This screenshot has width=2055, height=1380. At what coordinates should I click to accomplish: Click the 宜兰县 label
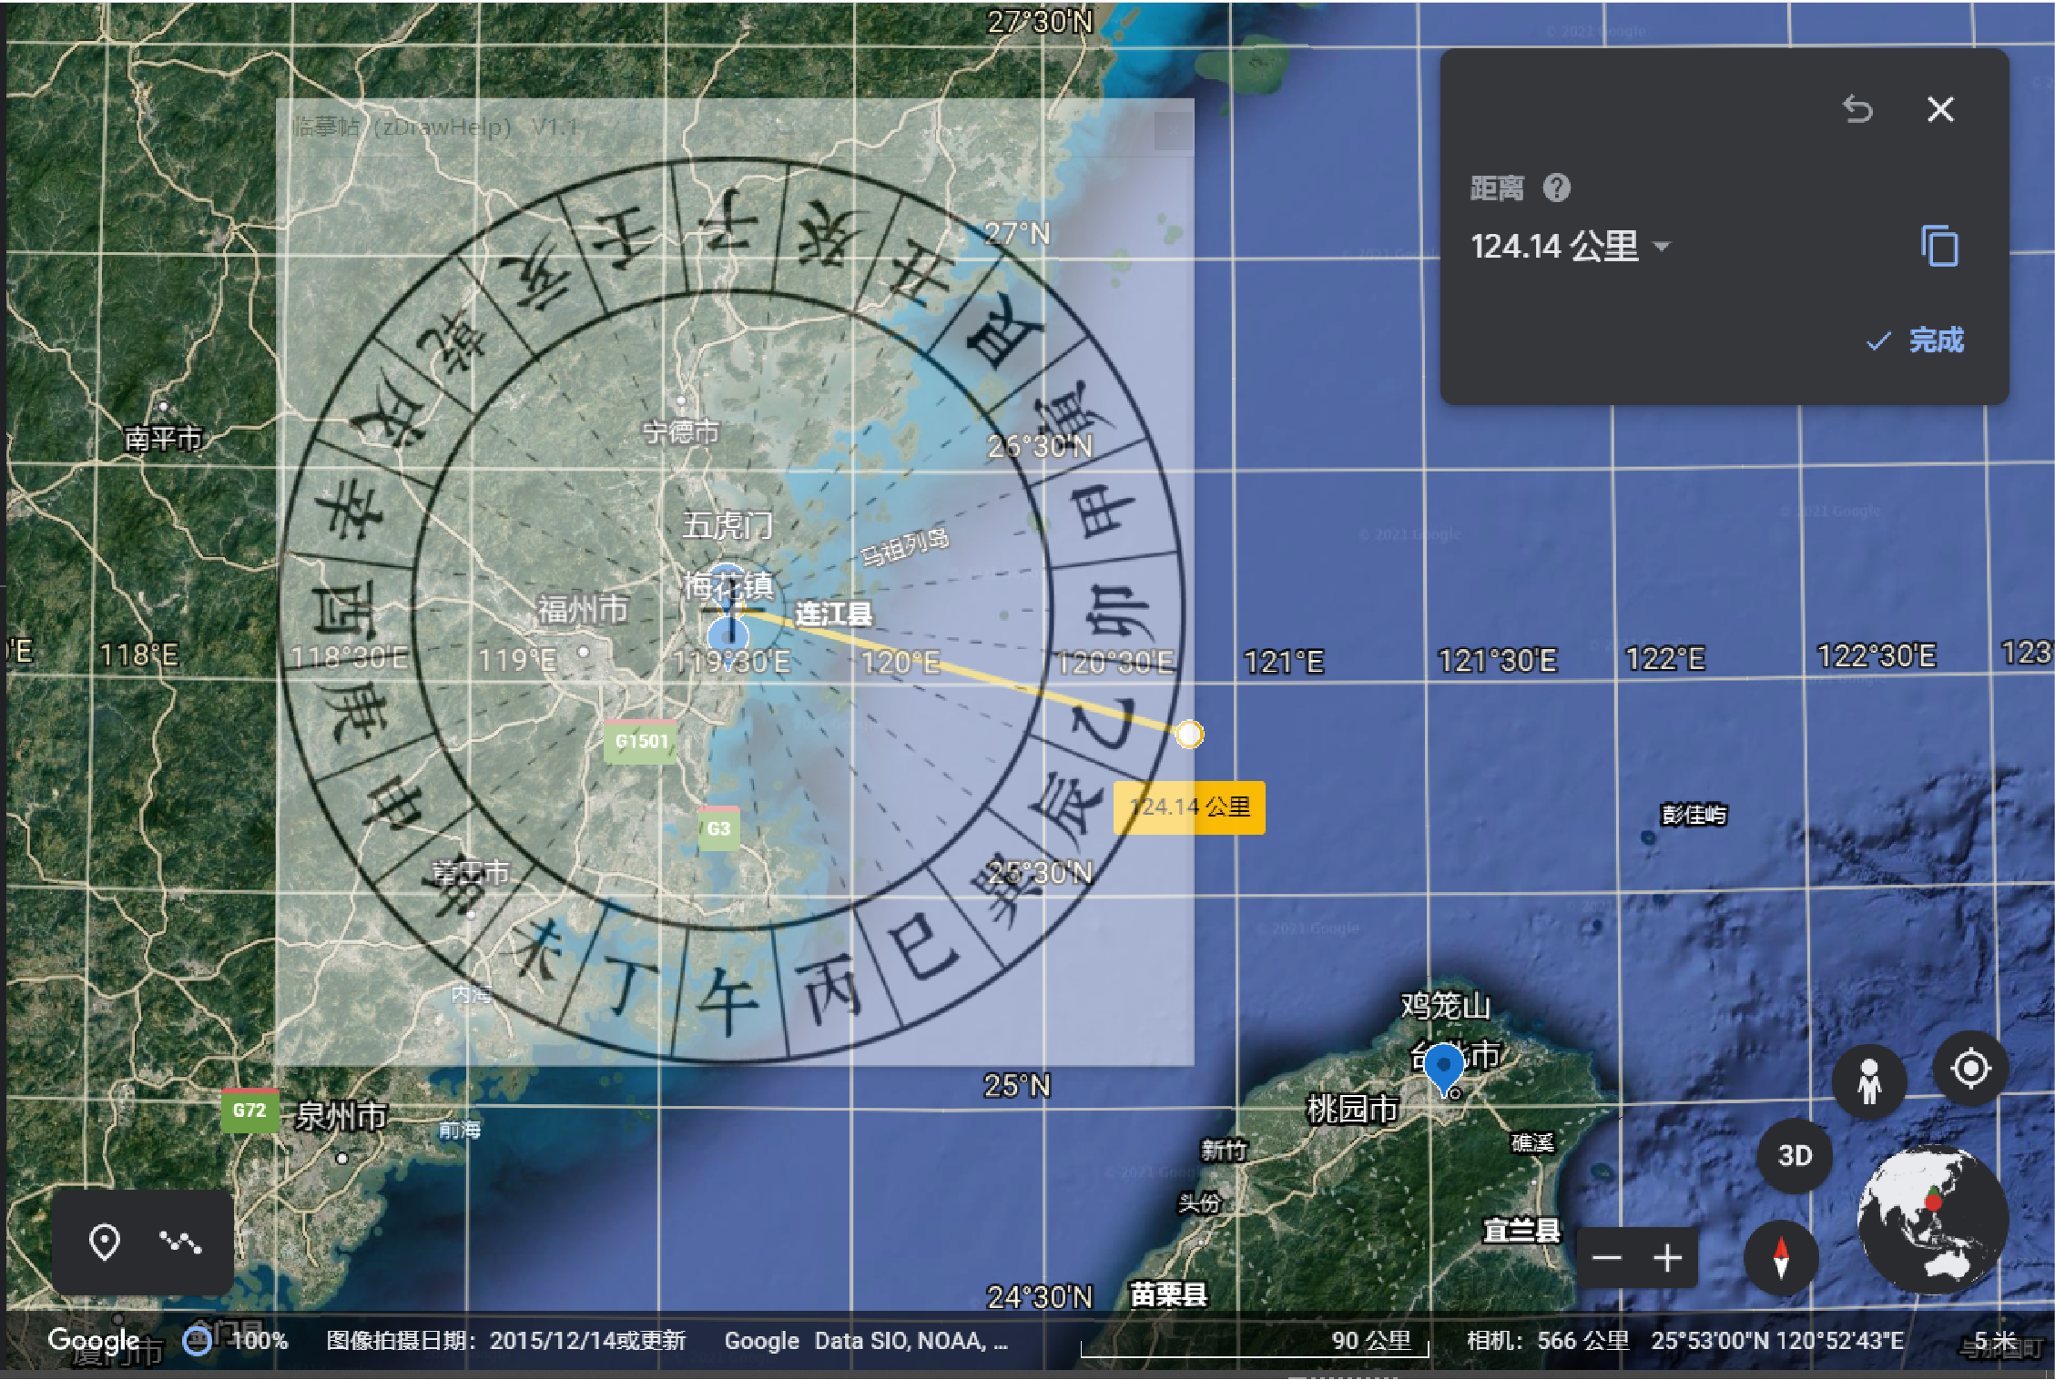1521,1230
